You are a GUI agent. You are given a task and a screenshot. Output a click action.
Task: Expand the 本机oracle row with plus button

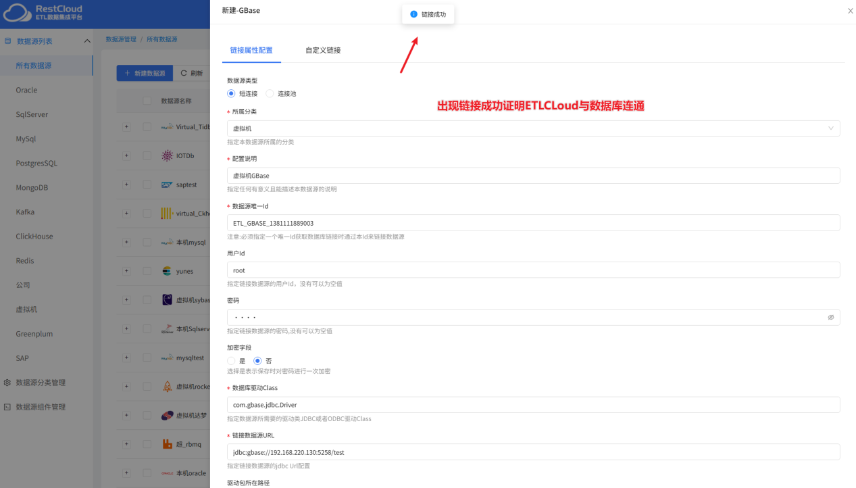click(x=127, y=472)
